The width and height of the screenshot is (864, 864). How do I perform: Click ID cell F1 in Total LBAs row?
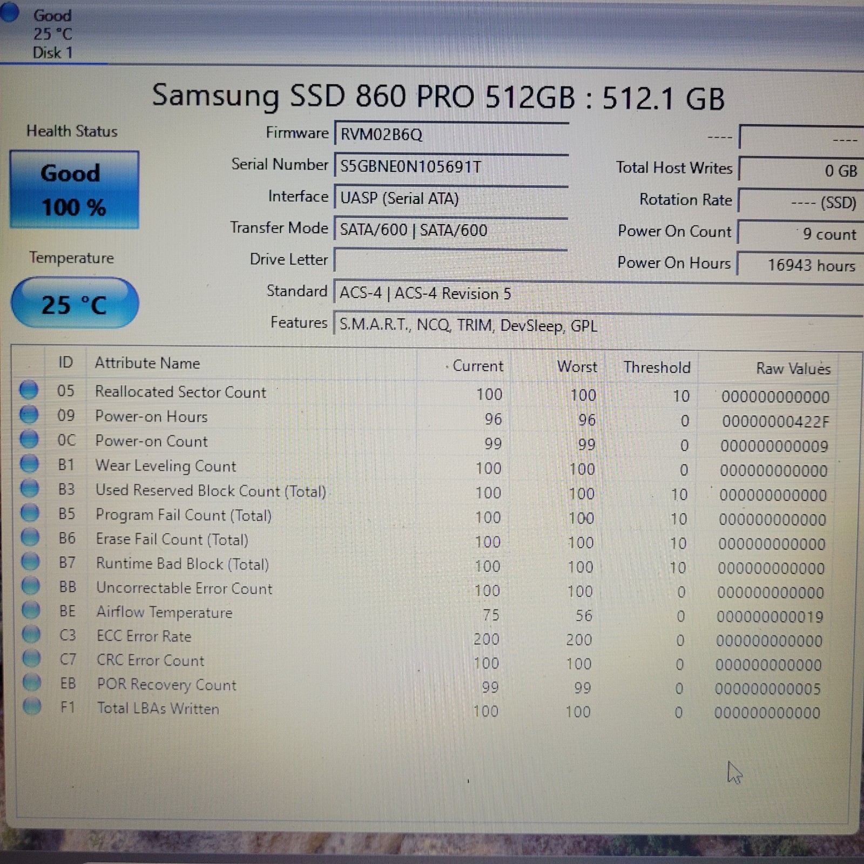click(68, 707)
